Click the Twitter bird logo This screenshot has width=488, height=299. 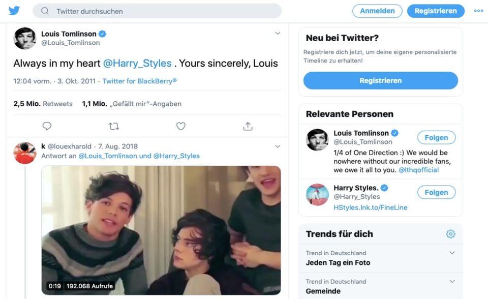[x=14, y=11]
